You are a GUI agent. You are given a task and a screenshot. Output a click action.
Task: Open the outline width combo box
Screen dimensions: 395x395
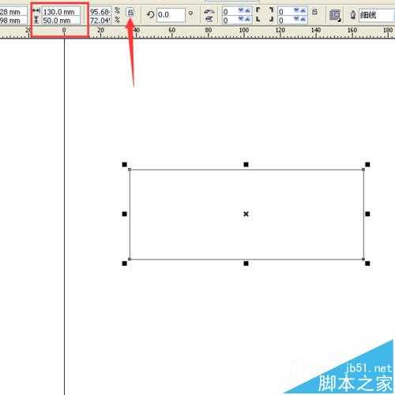click(x=377, y=15)
